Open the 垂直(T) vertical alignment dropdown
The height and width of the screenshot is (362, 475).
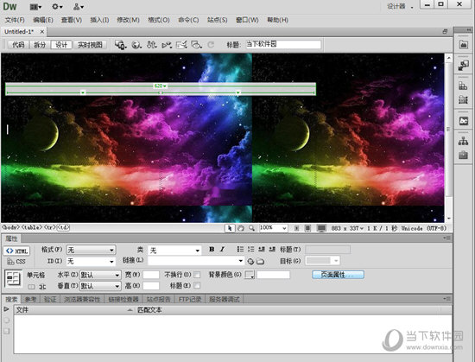coord(100,286)
